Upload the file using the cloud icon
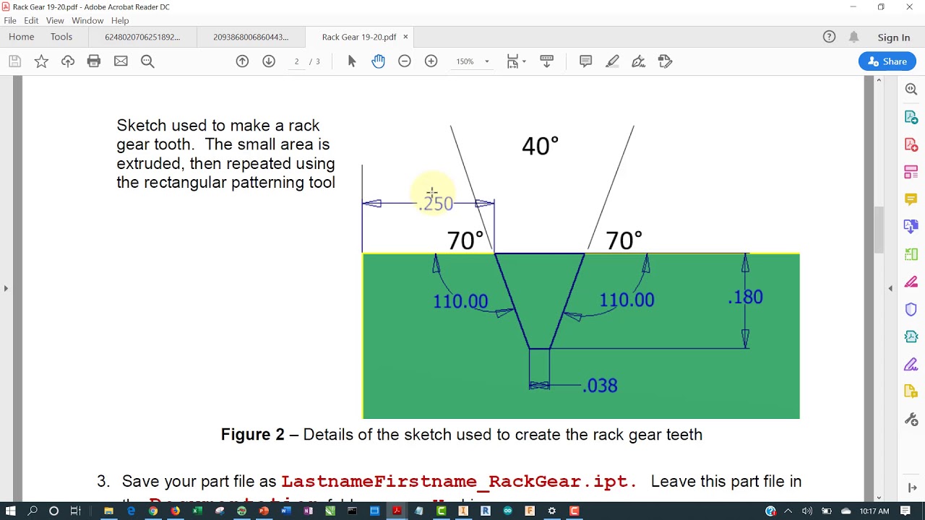The image size is (925, 520). click(x=68, y=61)
